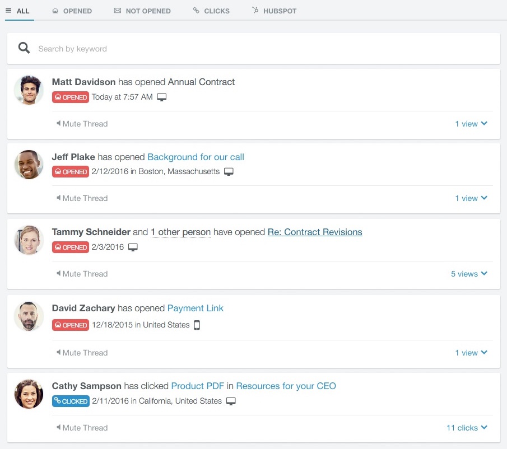Open Resources for your CEO email
Viewport: 507px width, 449px height.
pos(286,386)
